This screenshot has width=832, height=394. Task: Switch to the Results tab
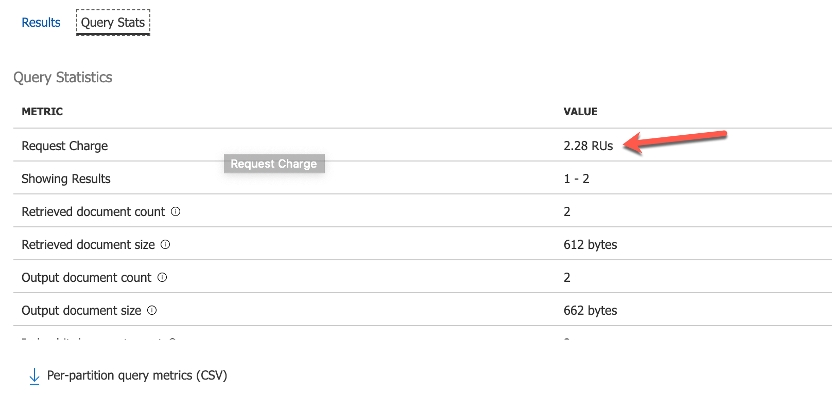[x=41, y=23]
